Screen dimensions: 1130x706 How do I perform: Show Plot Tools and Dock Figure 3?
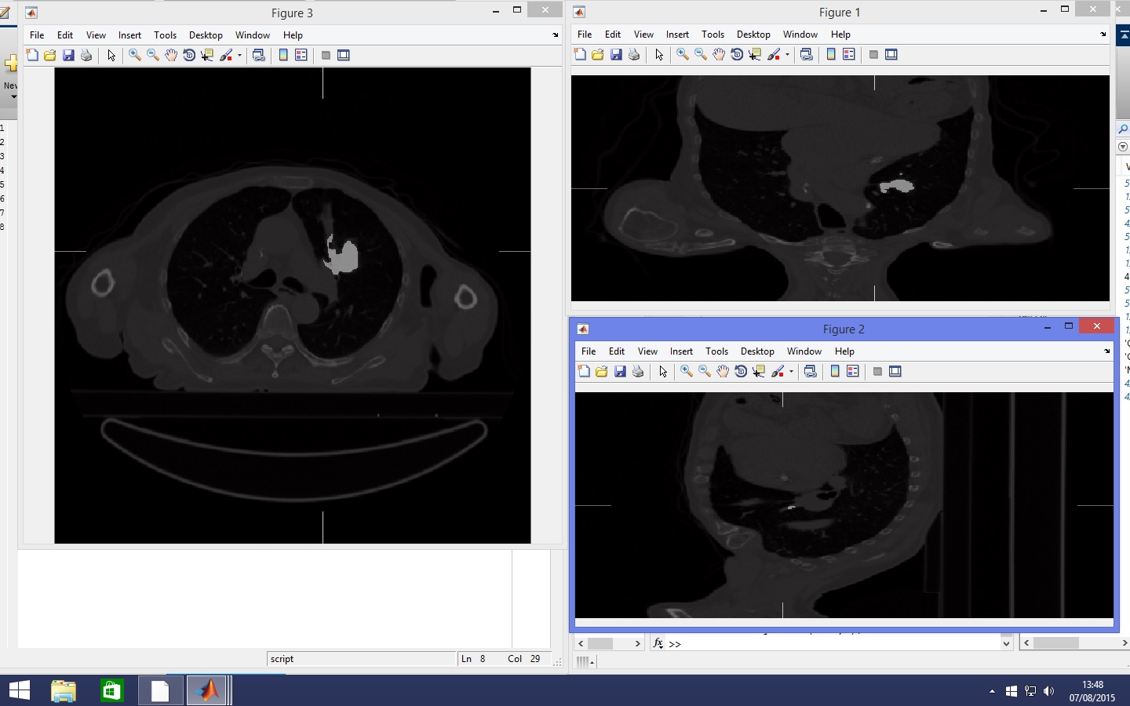[344, 55]
